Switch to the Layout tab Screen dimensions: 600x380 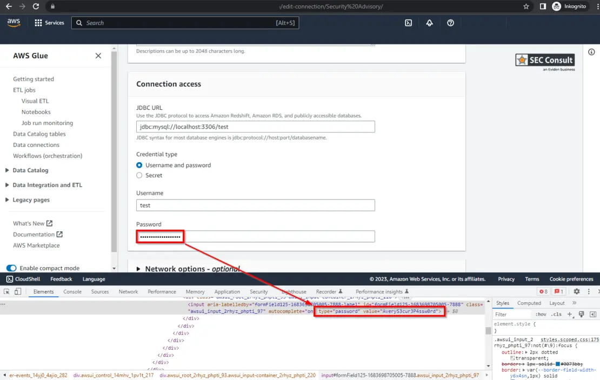coord(557,303)
